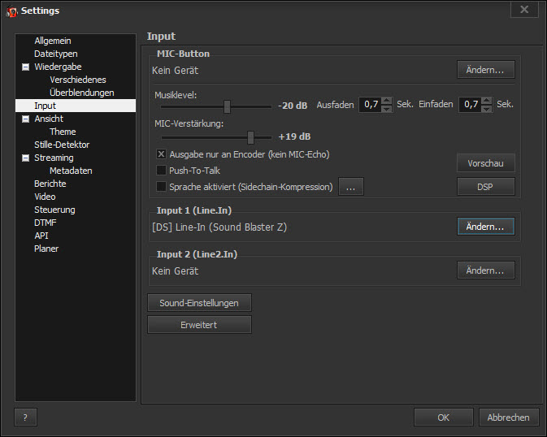The image size is (547, 437).
Task: Select Dateitypen in the settings tree
Action: click(56, 54)
